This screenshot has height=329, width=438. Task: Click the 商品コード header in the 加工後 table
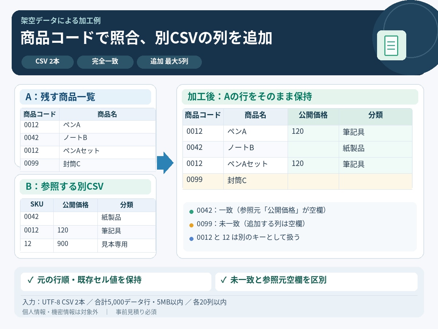203,117
